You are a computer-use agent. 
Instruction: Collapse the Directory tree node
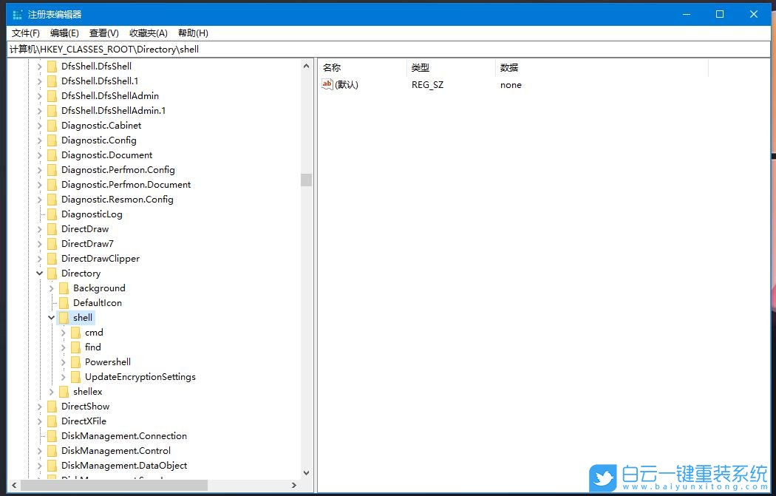tap(39, 273)
